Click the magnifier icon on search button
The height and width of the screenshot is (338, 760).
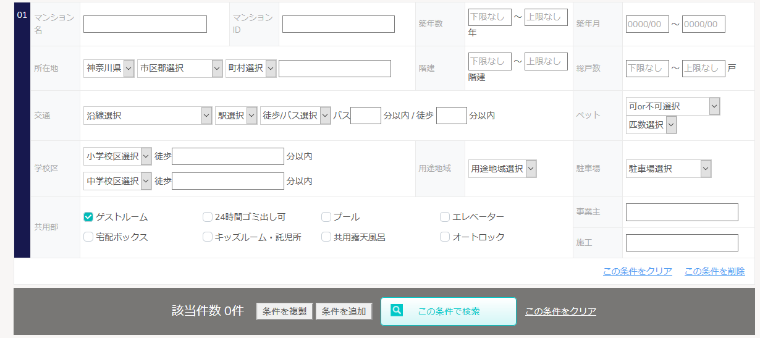click(397, 310)
